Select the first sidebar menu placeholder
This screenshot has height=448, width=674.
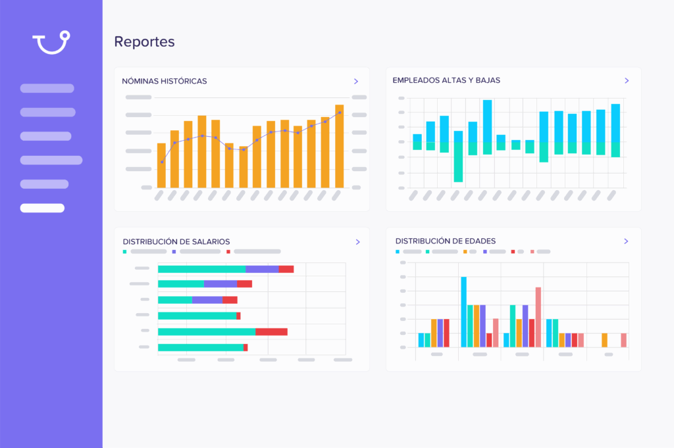pyautogui.click(x=47, y=88)
